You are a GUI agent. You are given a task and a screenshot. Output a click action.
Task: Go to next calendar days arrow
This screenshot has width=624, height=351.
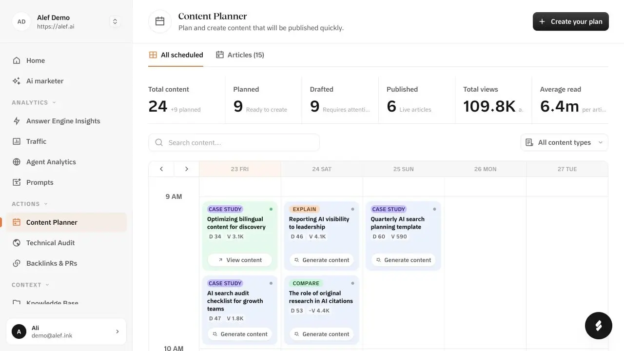187,169
